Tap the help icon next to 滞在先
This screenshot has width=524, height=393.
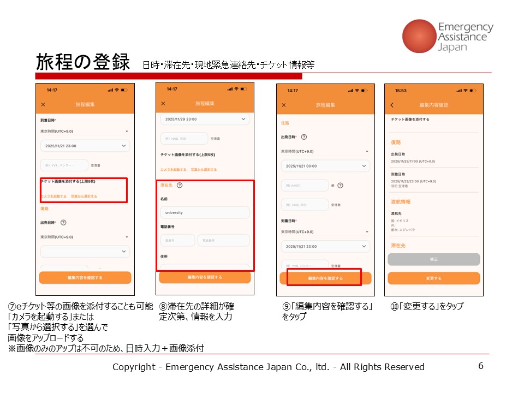(180, 185)
